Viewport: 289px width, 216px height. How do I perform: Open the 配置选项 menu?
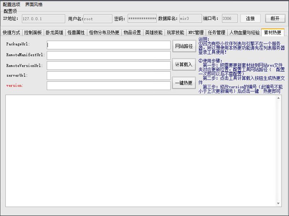point(12,5)
